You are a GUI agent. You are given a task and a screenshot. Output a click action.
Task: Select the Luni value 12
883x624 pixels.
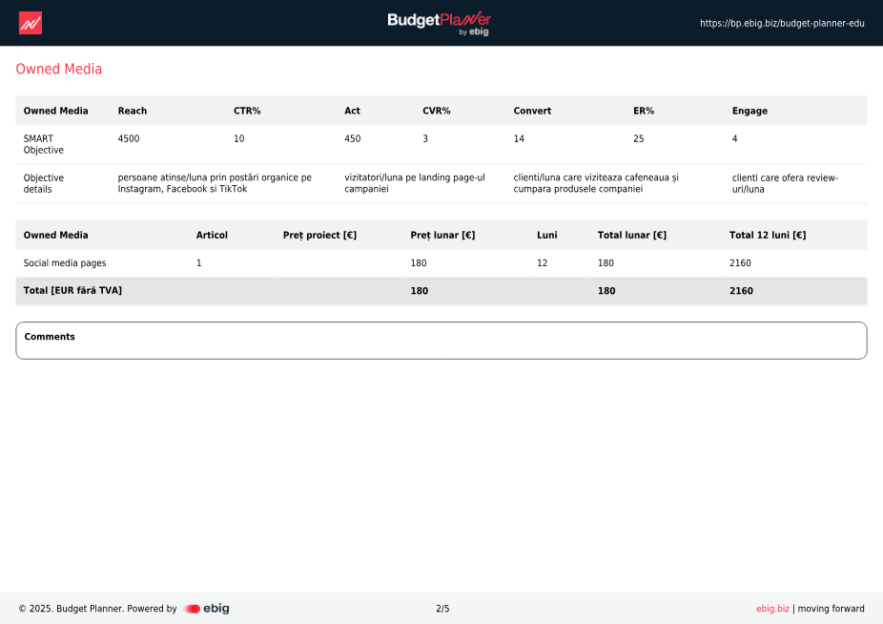point(543,262)
